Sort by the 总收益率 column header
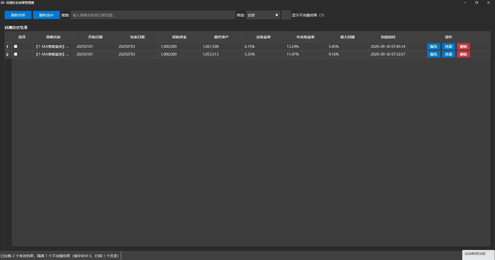Viewport: 495px width, 260px height. [263, 37]
